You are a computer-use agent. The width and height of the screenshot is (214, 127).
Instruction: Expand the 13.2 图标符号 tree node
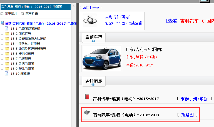pyautogui.click(x=2, y=33)
